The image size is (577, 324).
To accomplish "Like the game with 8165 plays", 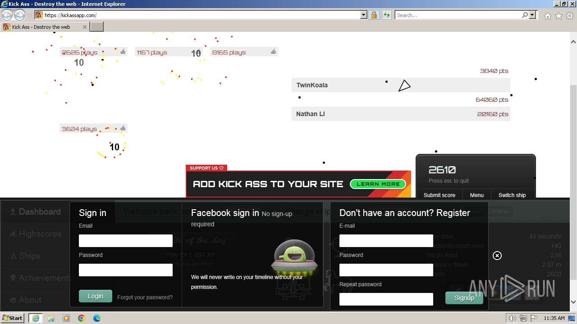I will coord(273,52).
